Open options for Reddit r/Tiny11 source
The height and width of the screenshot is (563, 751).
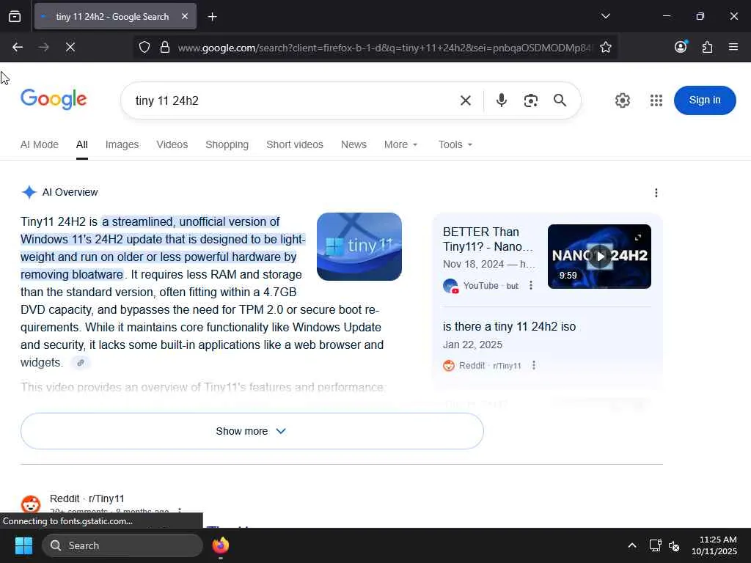pyautogui.click(x=534, y=365)
